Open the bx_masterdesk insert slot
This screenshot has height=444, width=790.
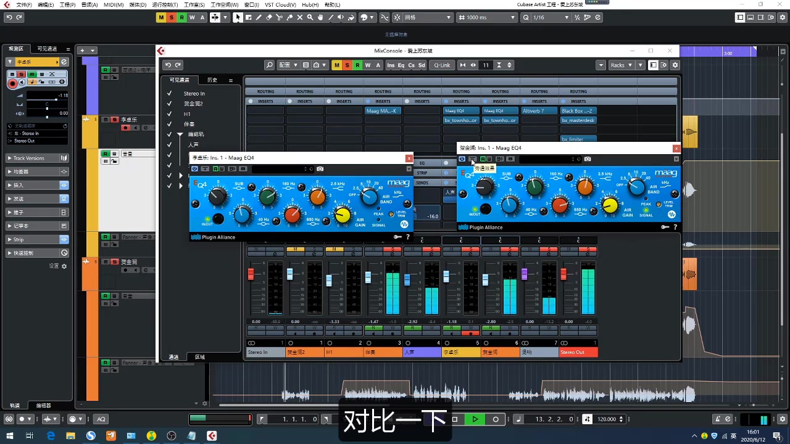578,121
